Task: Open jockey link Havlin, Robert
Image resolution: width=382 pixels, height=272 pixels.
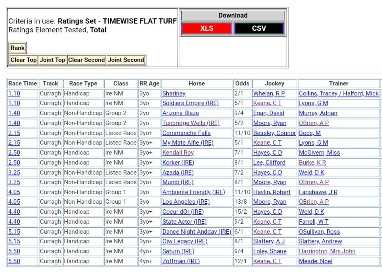Action: pos(272,192)
